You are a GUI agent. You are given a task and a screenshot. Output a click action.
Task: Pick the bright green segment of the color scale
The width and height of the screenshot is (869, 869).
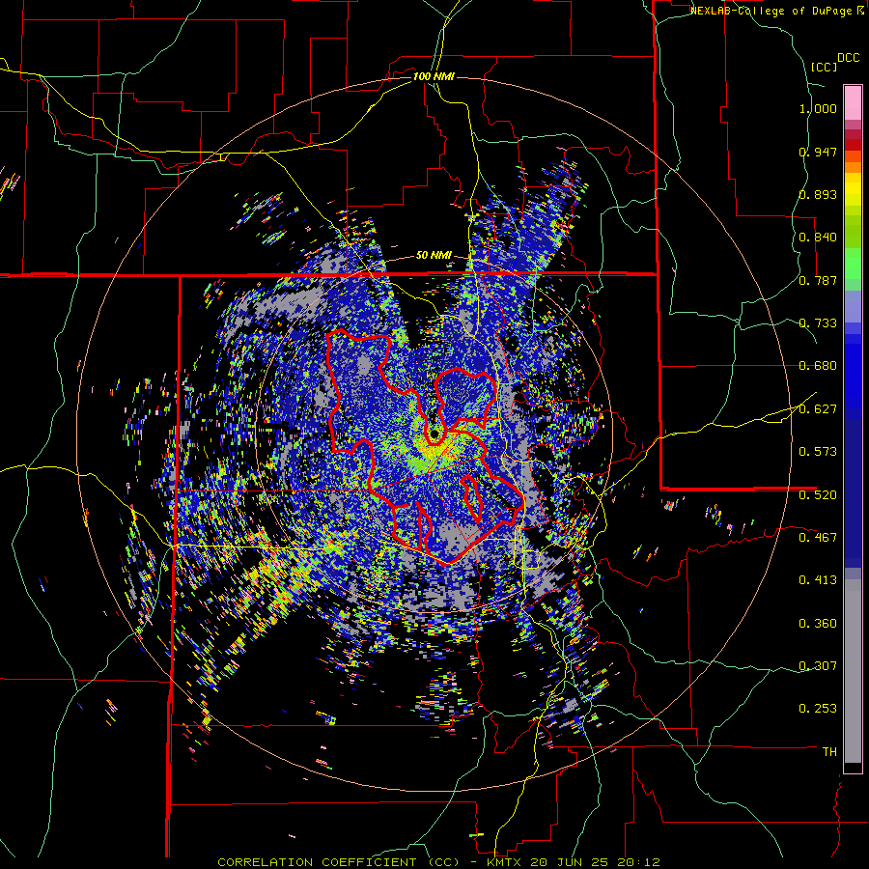pos(853,263)
